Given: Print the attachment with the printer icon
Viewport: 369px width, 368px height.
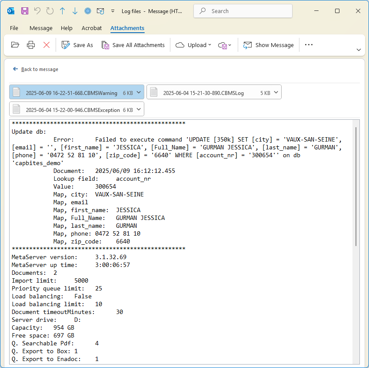Looking at the screenshot, I should click(31, 45).
